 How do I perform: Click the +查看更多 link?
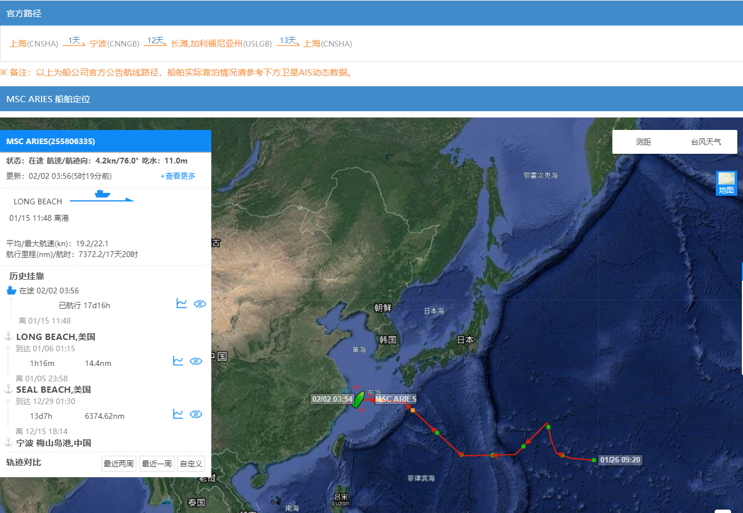(x=178, y=176)
